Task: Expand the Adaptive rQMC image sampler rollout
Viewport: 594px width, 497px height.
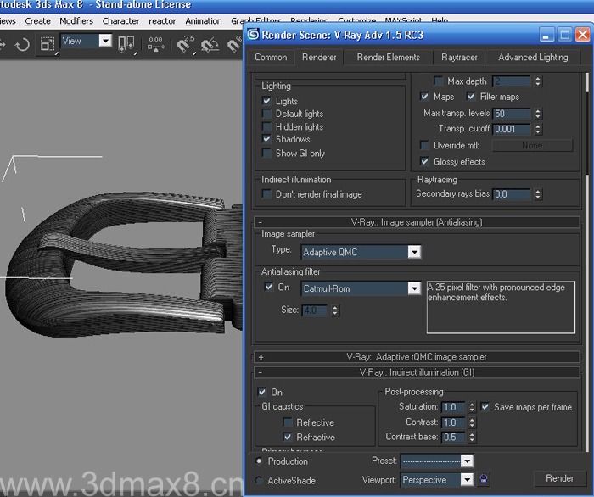Action: pyautogui.click(x=417, y=356)
